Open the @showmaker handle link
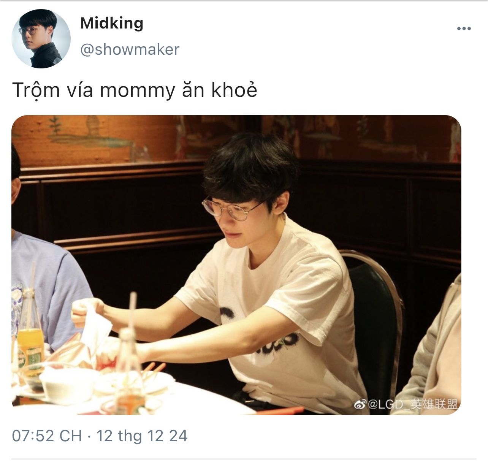 [130, 49]
